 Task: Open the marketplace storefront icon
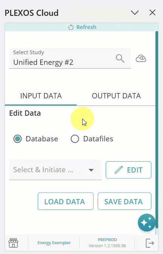[x=13, y=243]
